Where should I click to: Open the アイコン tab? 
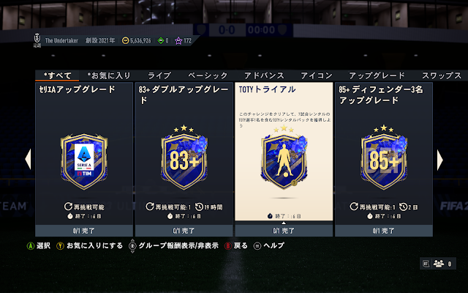[x=317, y=75]
